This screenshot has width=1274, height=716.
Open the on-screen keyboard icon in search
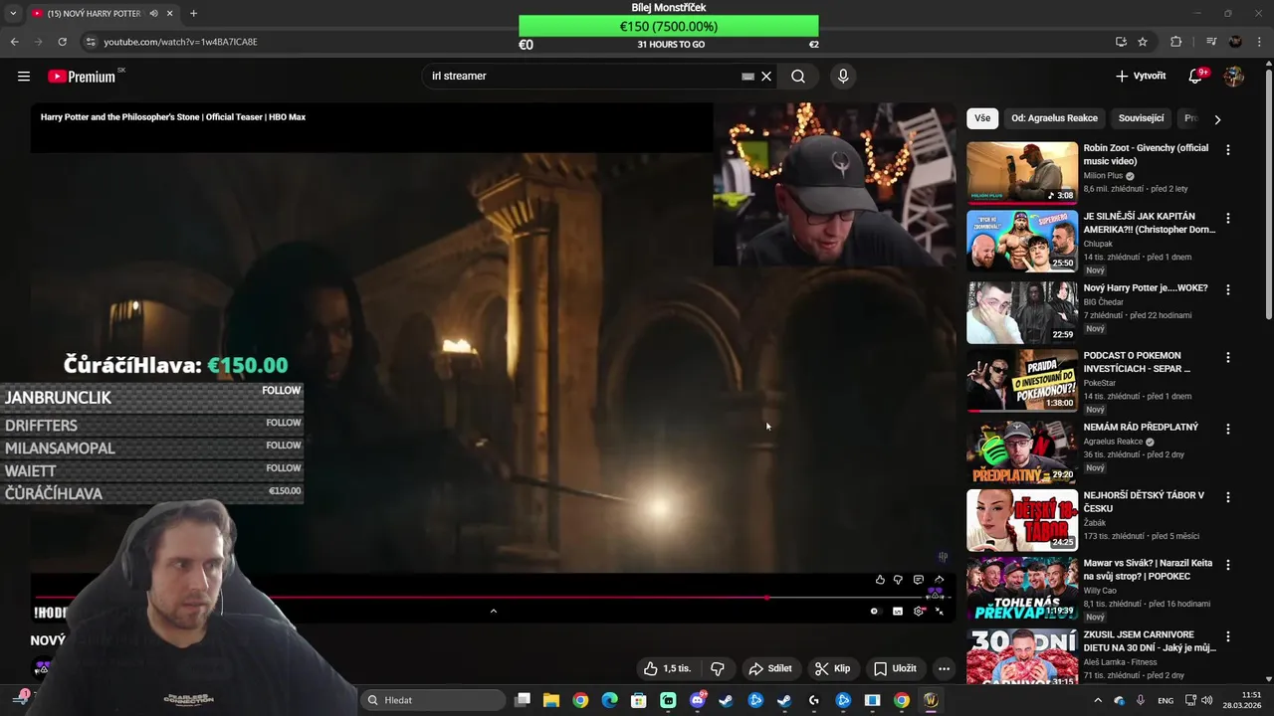747,77
